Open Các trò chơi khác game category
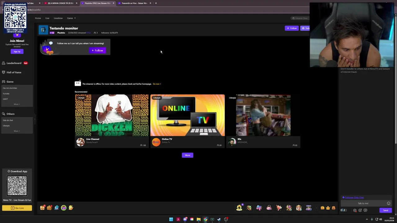 click(x=10, y=88)
